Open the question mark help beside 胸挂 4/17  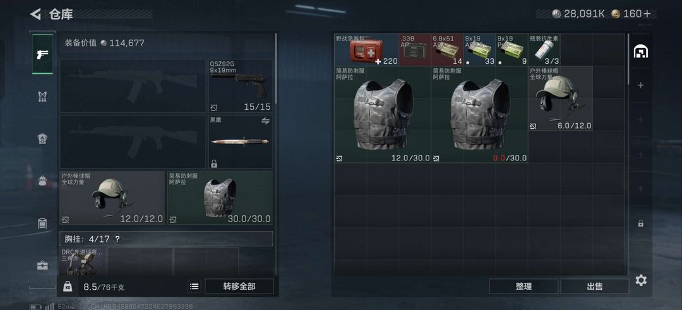(117, 239)
